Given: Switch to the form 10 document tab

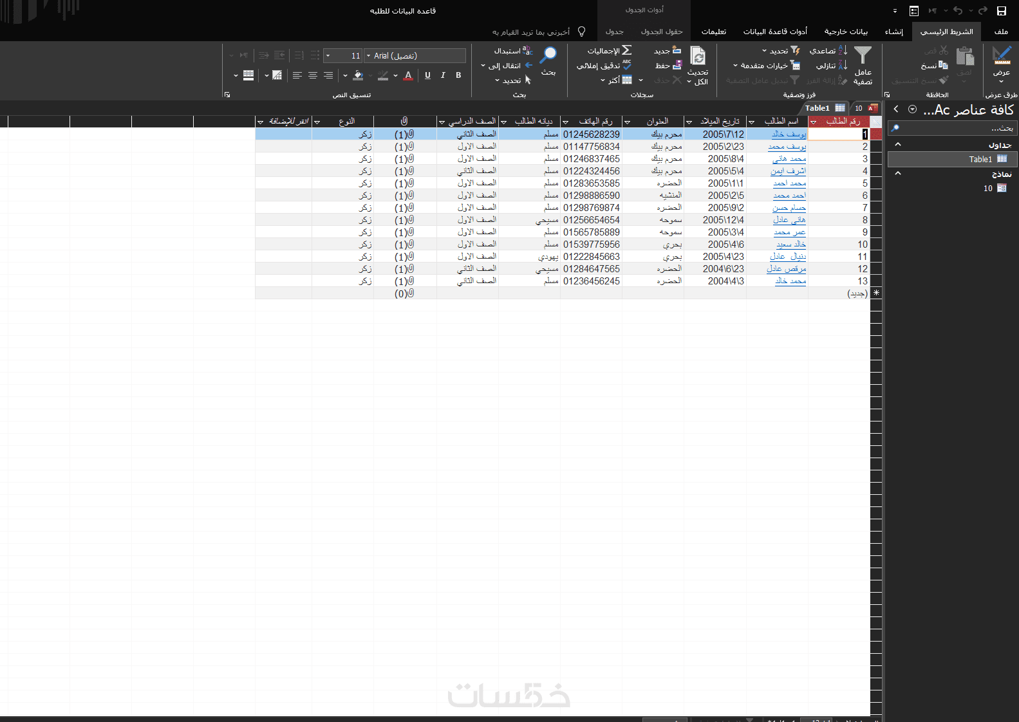Looking at the screenshot, I should pyautogui.click(x=866, y=108).
